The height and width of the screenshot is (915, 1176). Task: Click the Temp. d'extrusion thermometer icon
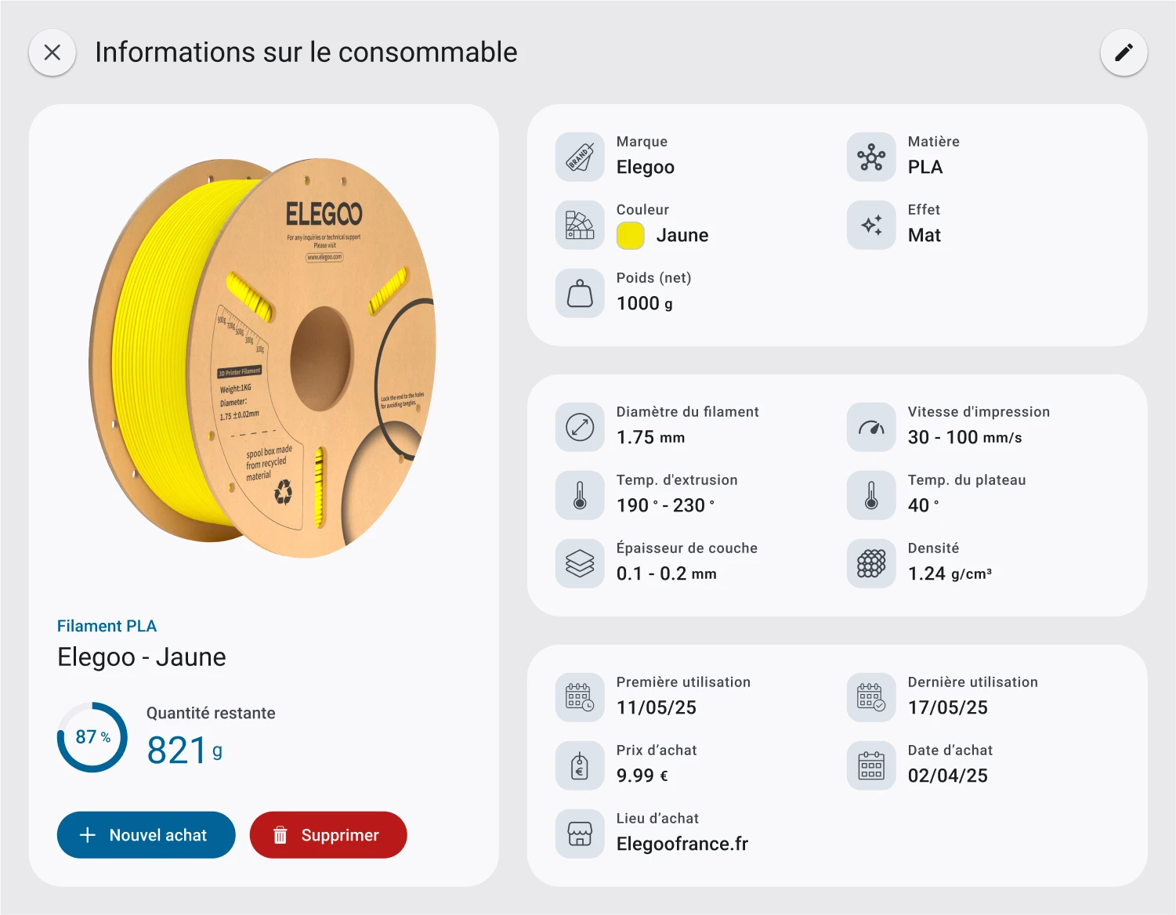[580, 495]
